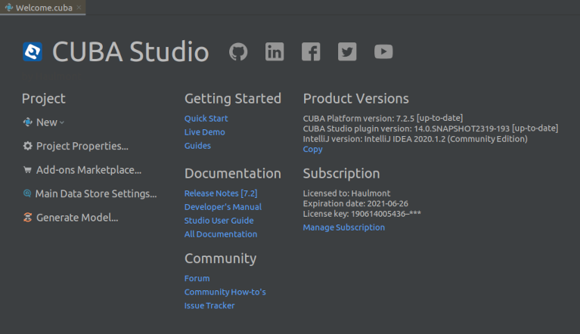Click the CUBA Studio title text
Image resolution: width=580 pixels, height=334 pixels.
click(131, 51)
